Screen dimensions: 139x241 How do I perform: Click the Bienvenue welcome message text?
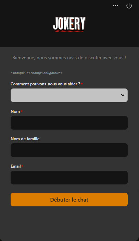69,58
